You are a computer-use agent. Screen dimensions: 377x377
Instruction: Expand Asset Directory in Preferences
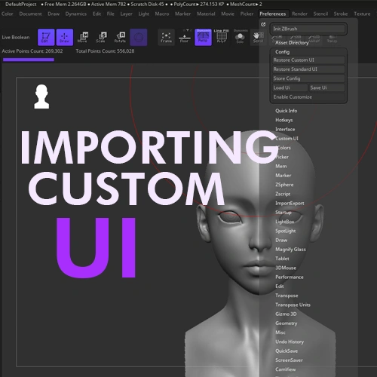(x=292, y=43)
